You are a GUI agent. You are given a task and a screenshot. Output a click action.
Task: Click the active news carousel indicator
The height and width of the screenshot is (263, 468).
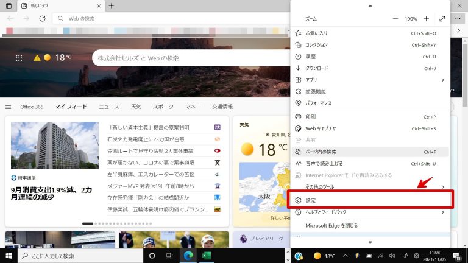coord(88,223)
